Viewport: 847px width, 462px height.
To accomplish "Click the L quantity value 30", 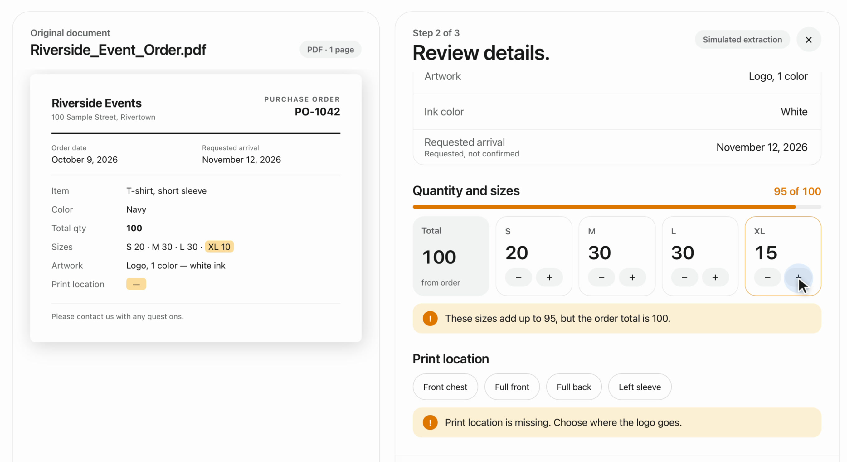I will pyautogui.click(x=683, y=253).
